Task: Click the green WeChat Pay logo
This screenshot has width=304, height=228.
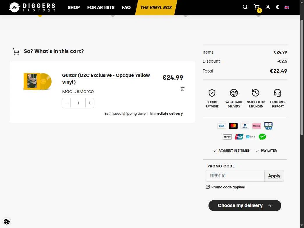Action: [x=262, y=137]
